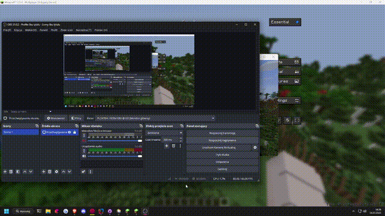Open Filtry for selected source
Viewport: 385px width, 216px height.
[76, 118]
